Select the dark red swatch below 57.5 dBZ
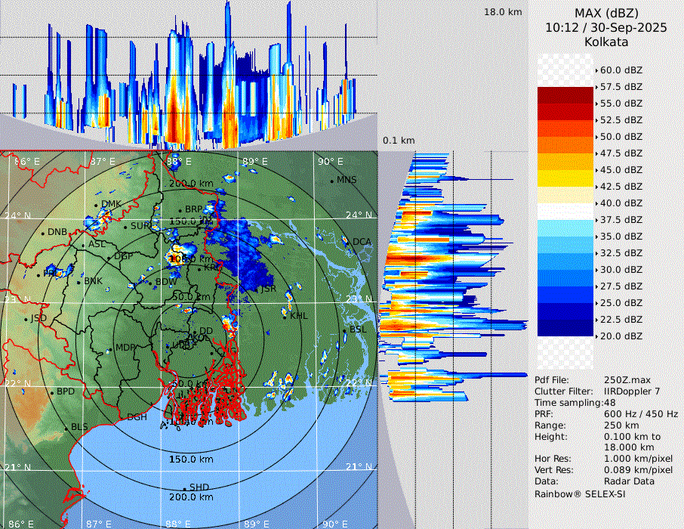 565,95
